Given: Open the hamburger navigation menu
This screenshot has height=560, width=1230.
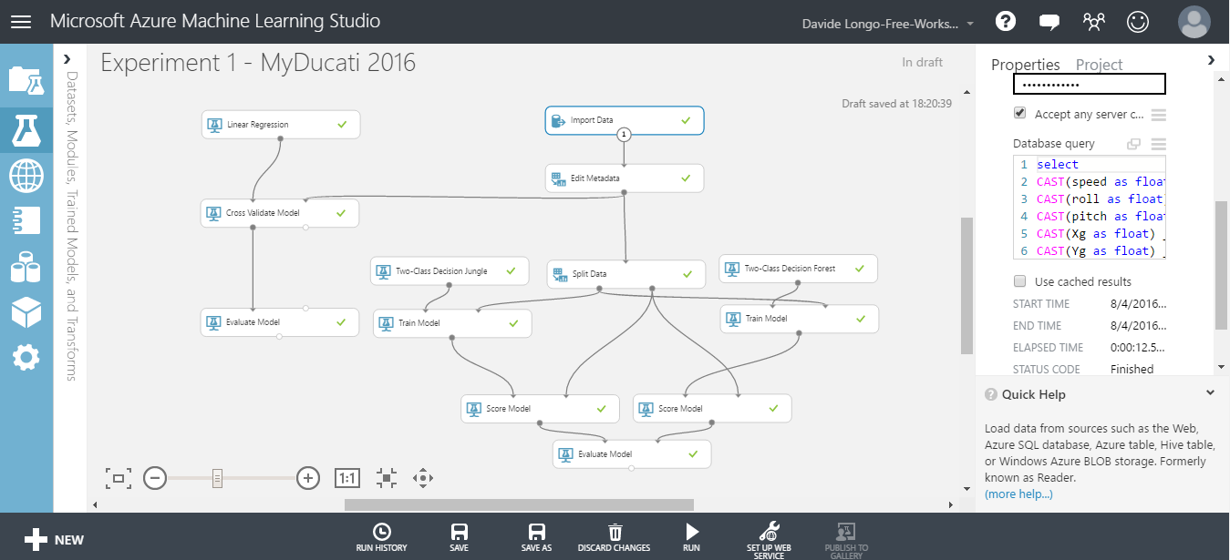Looking at the screenshot, I should (x=20, y=22).
